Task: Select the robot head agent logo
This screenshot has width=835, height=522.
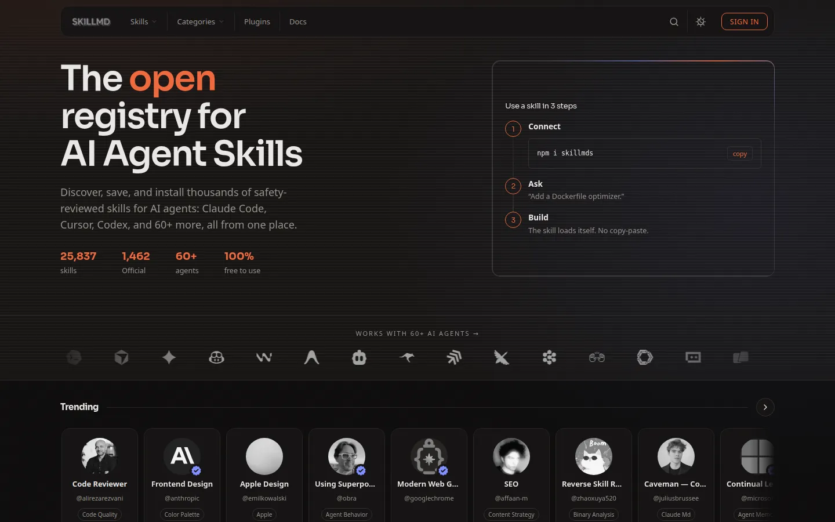Action: pyautogui.click(x=359, y=357)
